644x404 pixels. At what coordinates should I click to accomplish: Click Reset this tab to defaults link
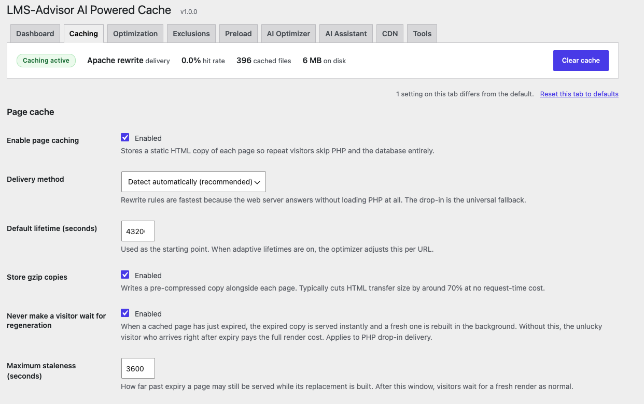coord(579,94)
